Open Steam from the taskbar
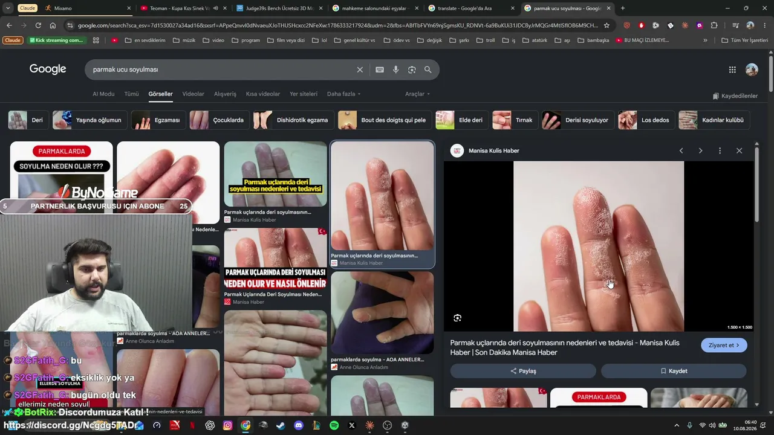The height and width of the screenshot is (435, 774). 281,425
